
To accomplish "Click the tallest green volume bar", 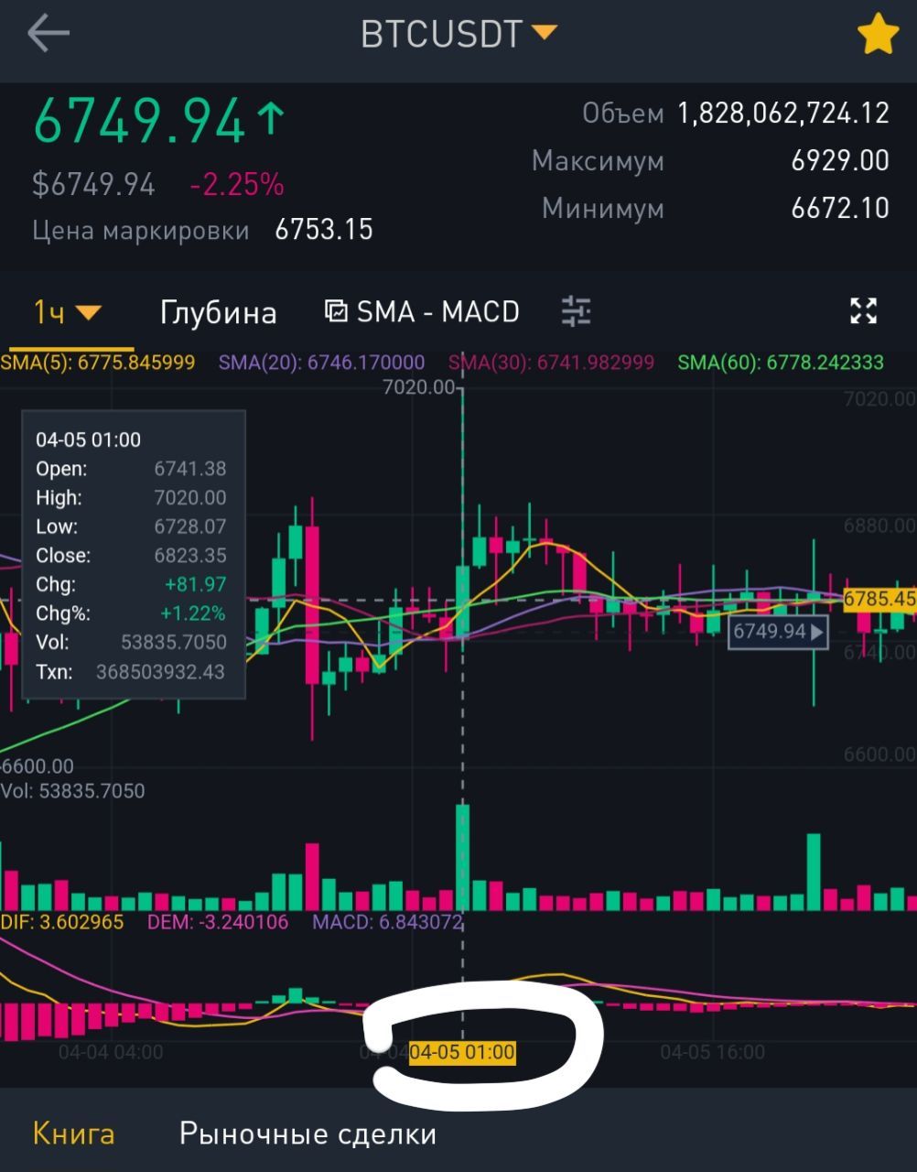I will [462, 857].
